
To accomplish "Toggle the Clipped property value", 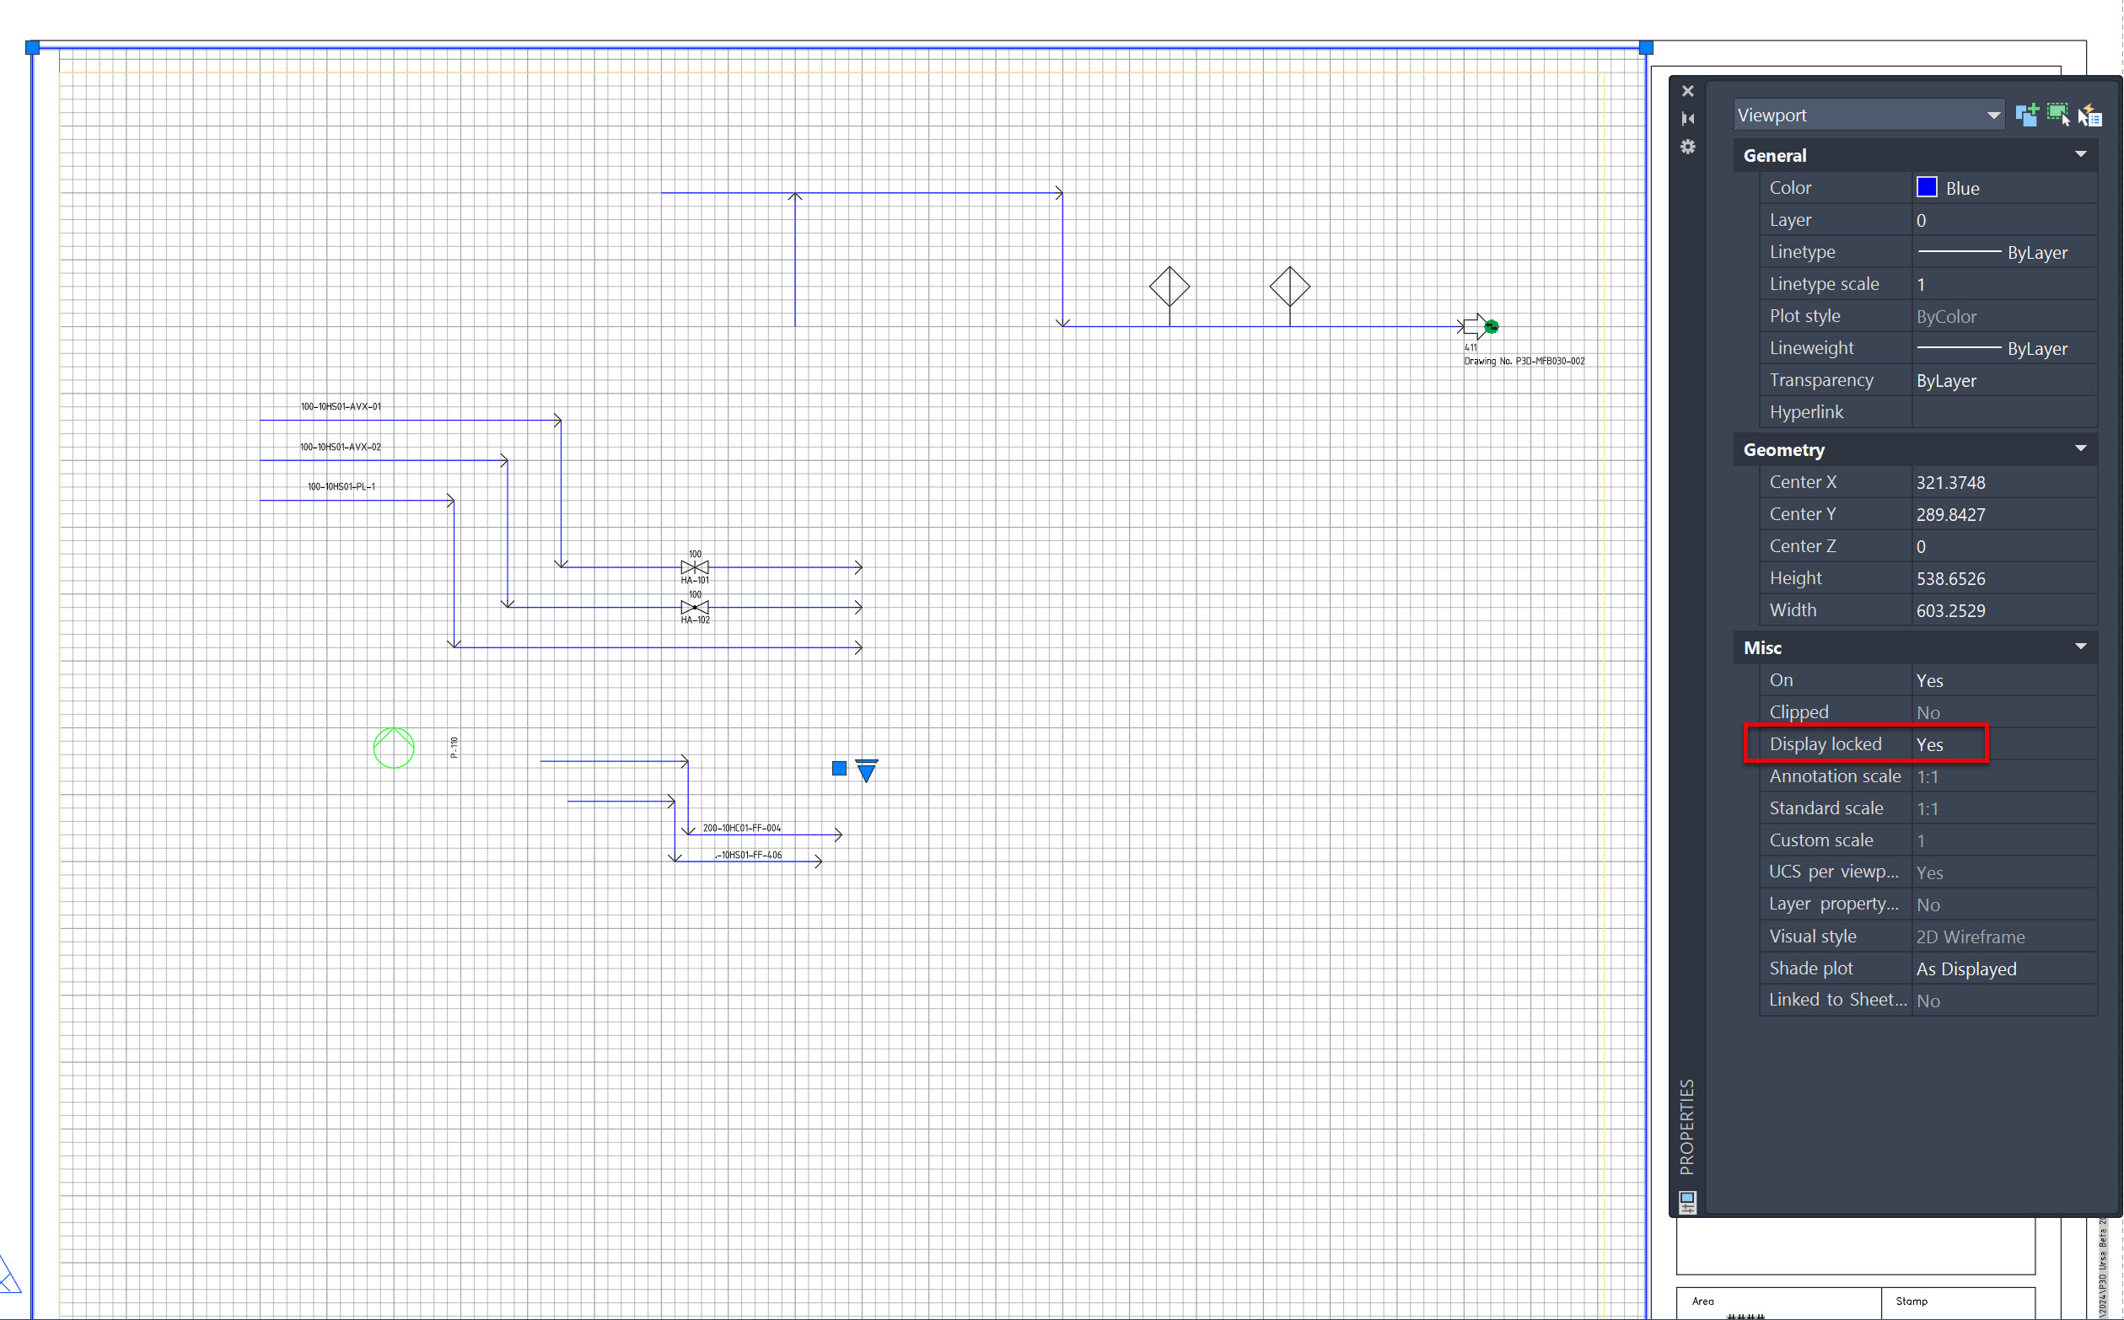I will click(1928, 711).
